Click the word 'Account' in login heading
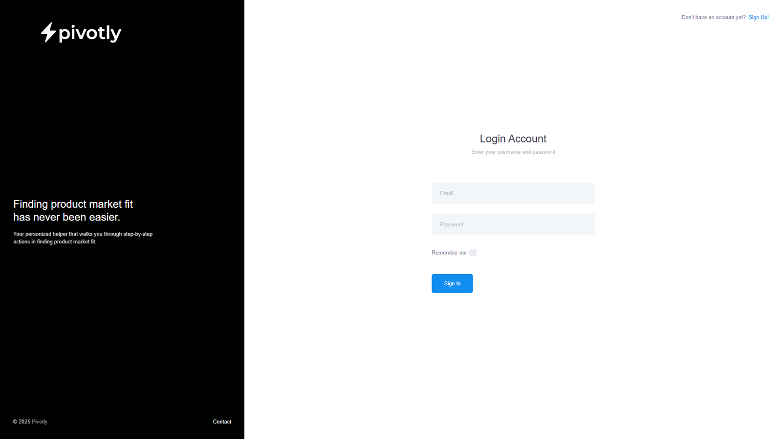Screen dimensions: 782x439 coord(527,139)
